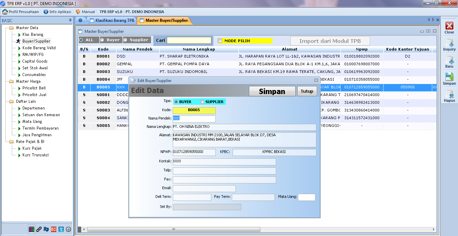
Task: Click the chain link icon in bottom sidebar
Action: (39, 229)
